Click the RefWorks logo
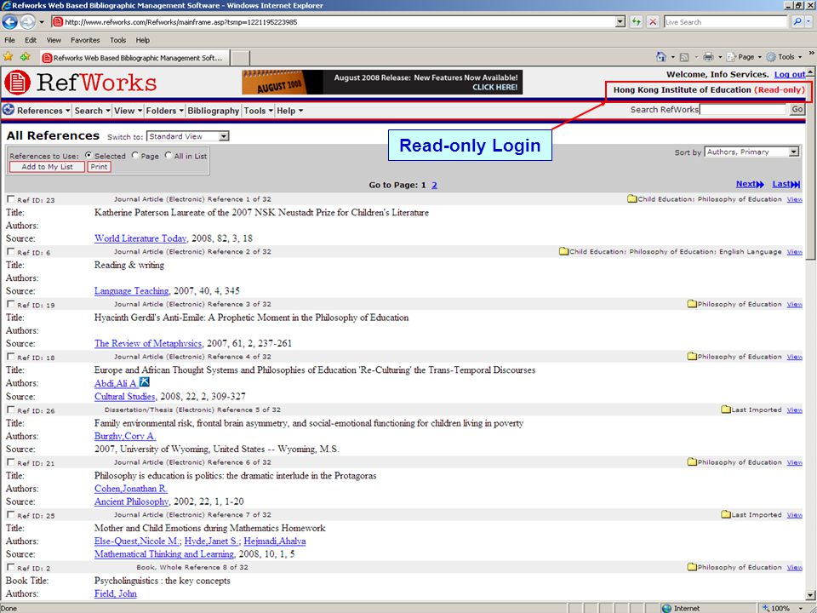817x613 pixels. coord(81,83)
